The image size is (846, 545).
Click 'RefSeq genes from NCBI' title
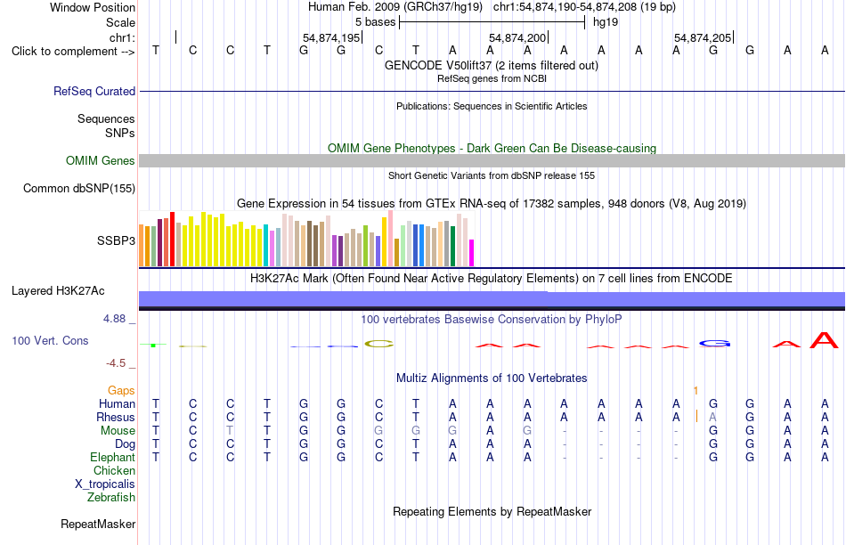(492, 78)
